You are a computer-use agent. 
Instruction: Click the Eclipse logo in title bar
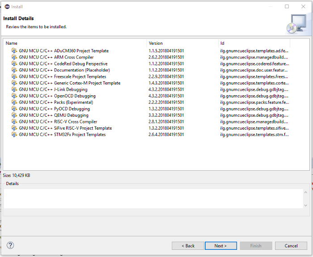(7, 7)
